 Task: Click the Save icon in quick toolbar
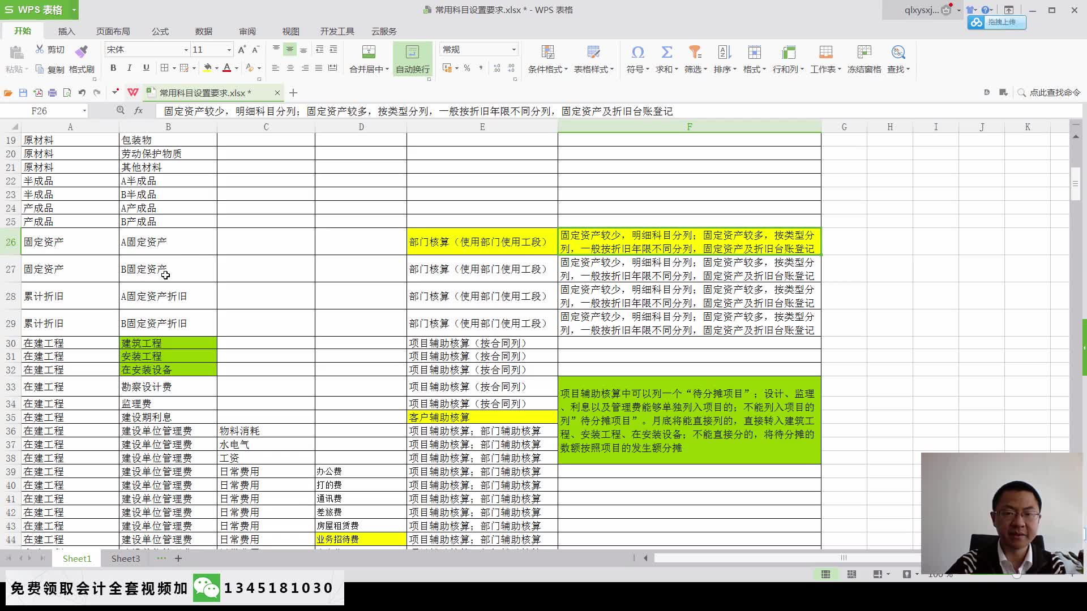click(23, 93)
